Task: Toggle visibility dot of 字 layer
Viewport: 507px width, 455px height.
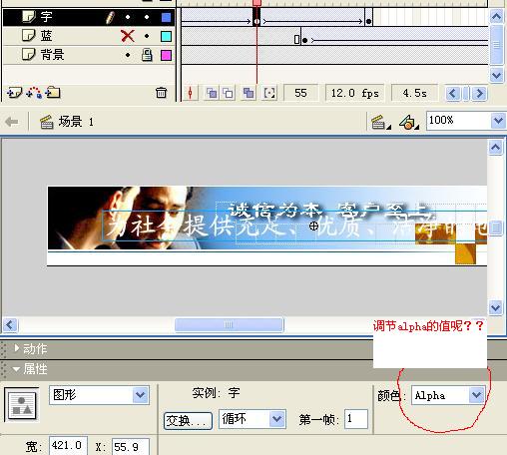Action: tap(128, 17)
